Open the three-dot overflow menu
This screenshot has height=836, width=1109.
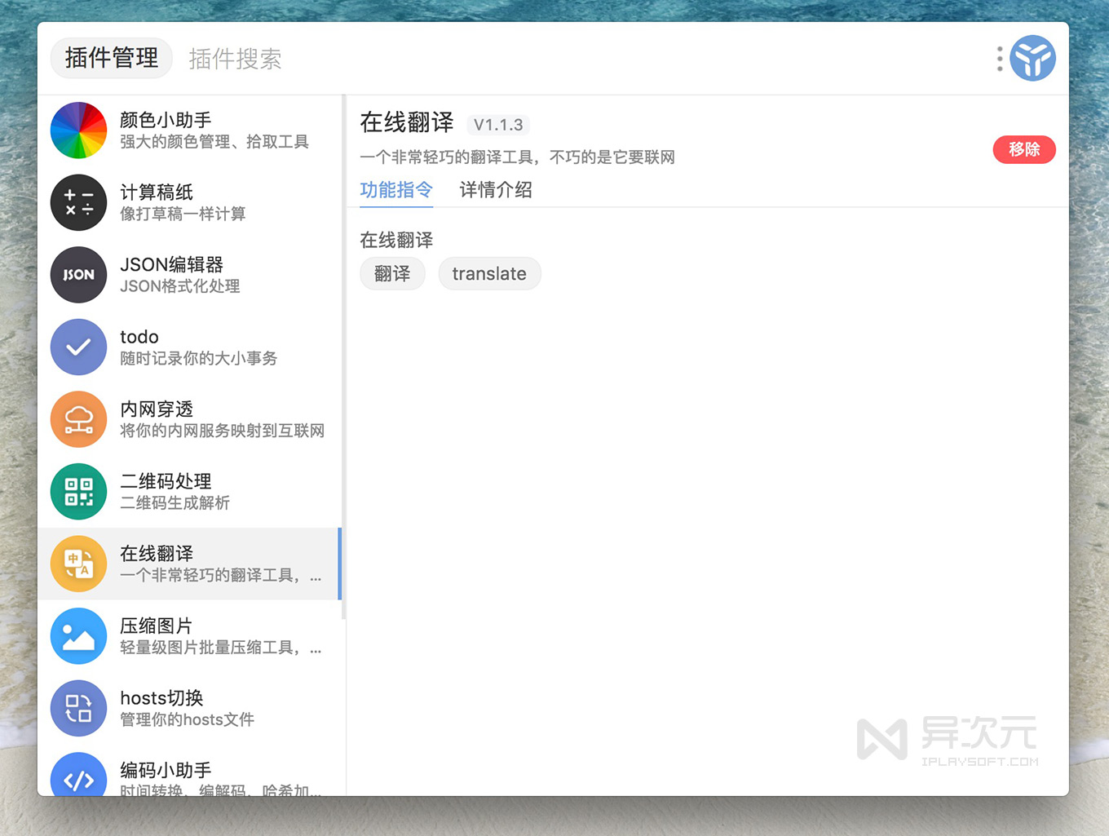(998, 58)
